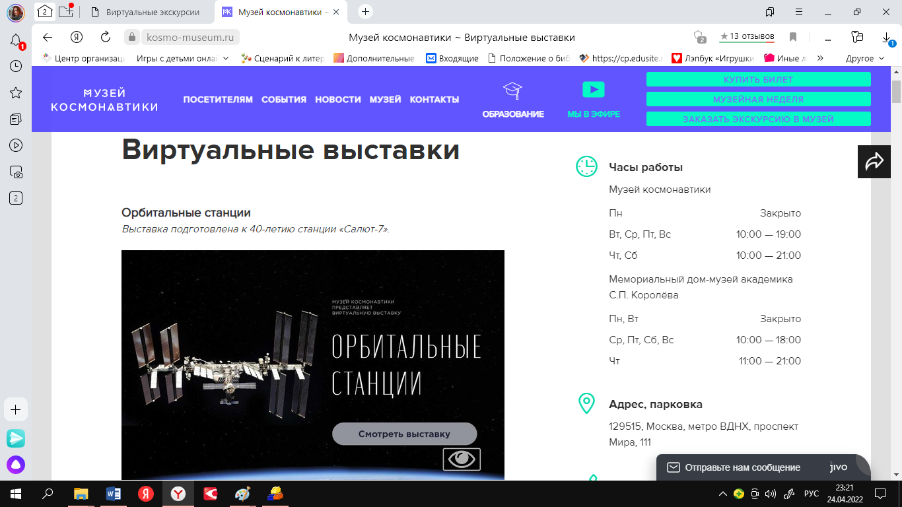This screenshot has width=902, height=507.
Task: Open Jivo chat Отправьте нам сообщение
Action: click(x=763, y=467)
